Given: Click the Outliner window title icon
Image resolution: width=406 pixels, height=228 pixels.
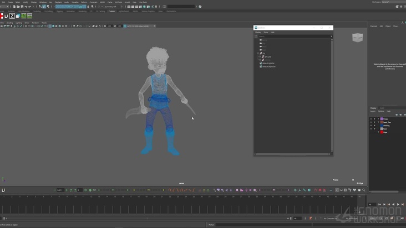Looking at the screenshot, I should pos(256,28).
